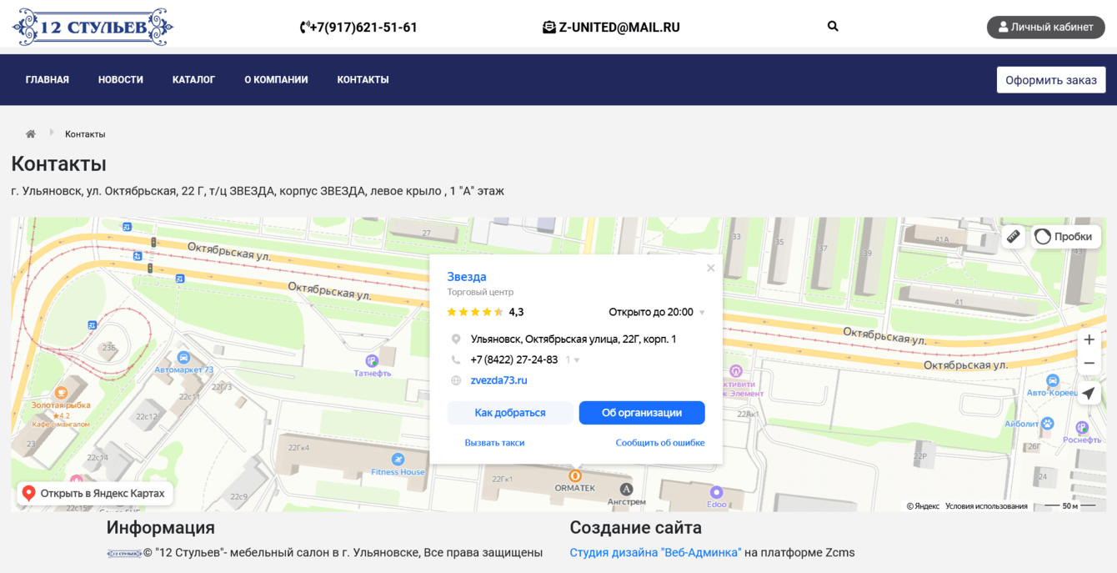Click Авто-Кореец map marker
The width and height of the screenshot is (1117, 573).
[x=1053, y=380]
